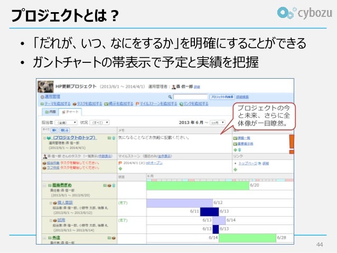Click the green plus icon under the 掲示 links
The height and width of the screenshot is (253, 337).
236,150
